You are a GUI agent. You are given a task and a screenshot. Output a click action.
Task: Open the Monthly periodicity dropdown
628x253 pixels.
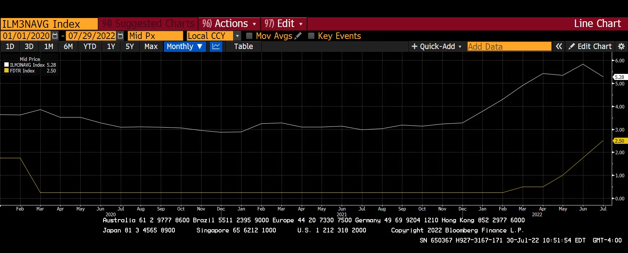pyautogui.click(x=185, y=46)
